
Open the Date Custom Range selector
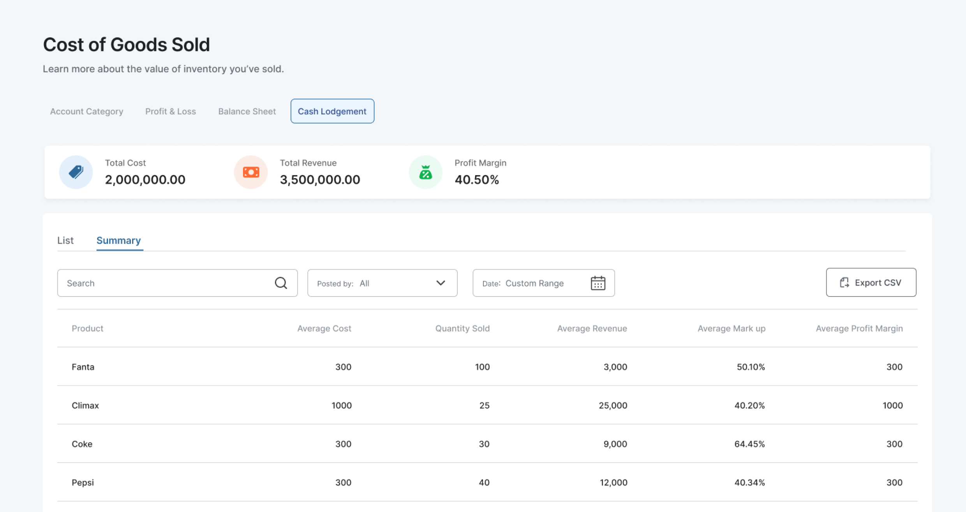pyautogui.click(x=534, y=283)
